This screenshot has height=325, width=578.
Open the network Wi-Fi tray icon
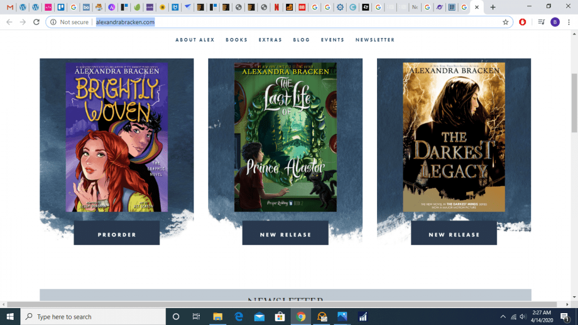pyautogui.click(x=514, y=317)
